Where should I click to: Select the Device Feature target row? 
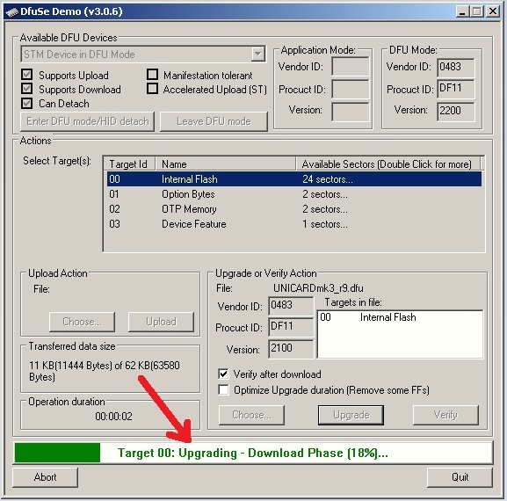[294, 224]
